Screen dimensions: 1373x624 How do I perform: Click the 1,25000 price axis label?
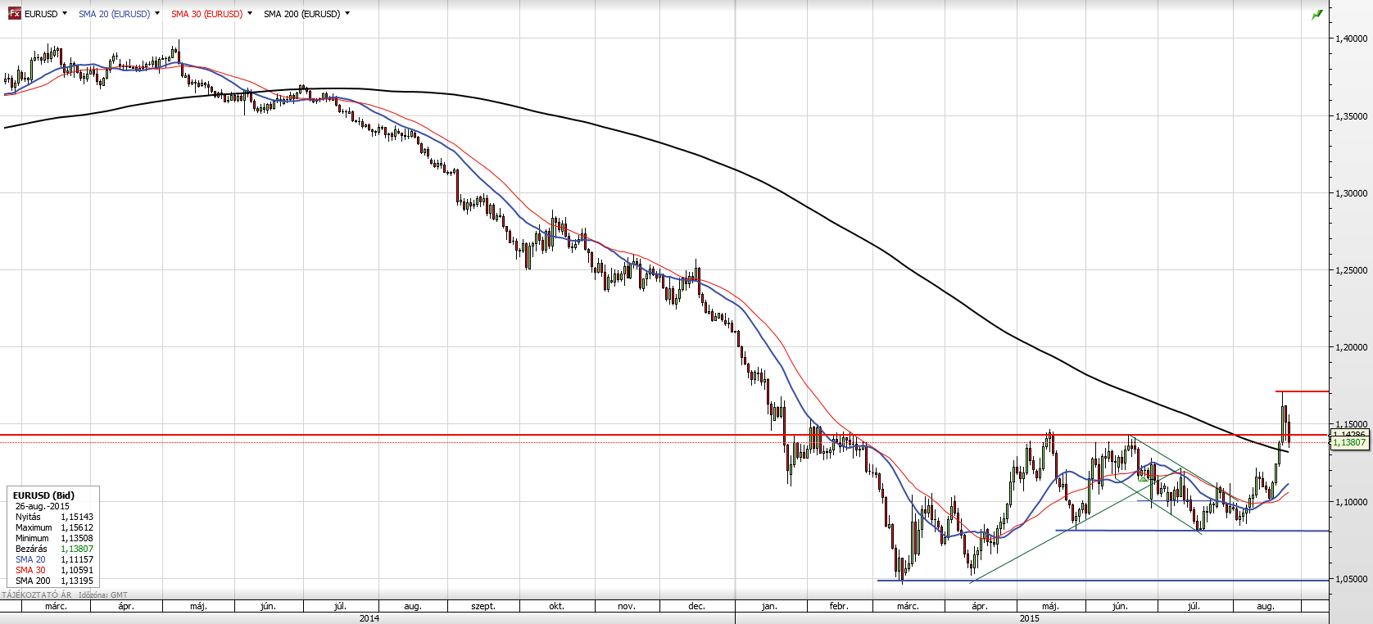click(x=1352, y=270)
